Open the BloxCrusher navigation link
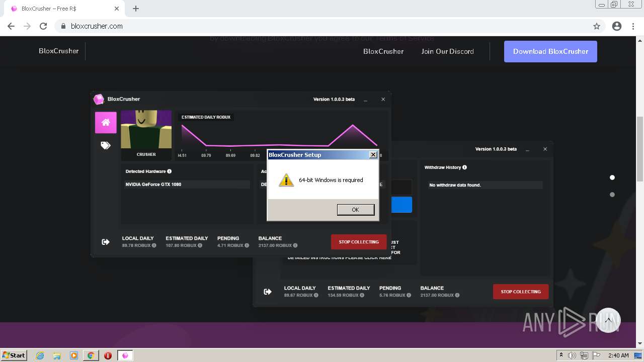Viewport: 644px width, 362px height. (x=383, y=51)
